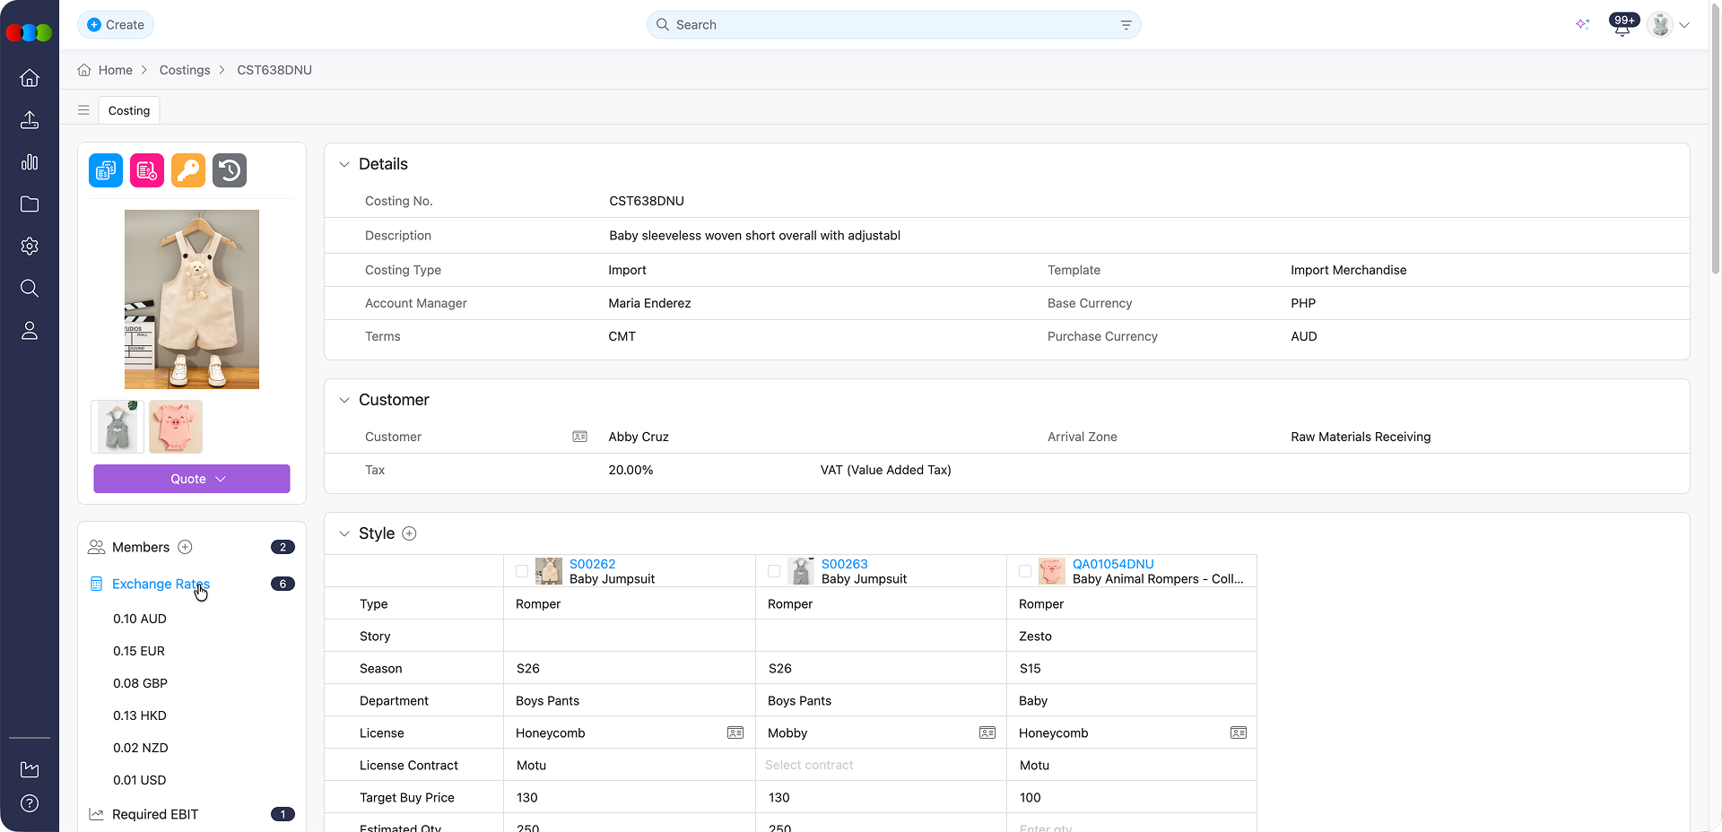Collapse the Customer section
Image resolution: width=1722 pixels, height=832 pixels.
click(344, 400)
